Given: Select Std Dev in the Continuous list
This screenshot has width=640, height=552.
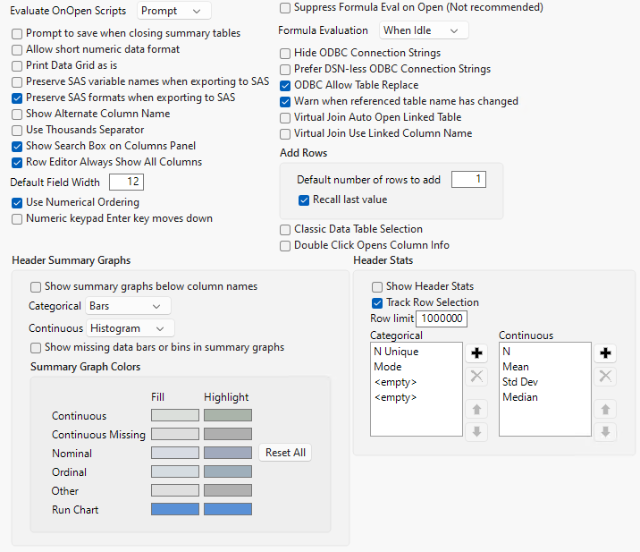Looking at the screenshot, I should coord(520,382).
